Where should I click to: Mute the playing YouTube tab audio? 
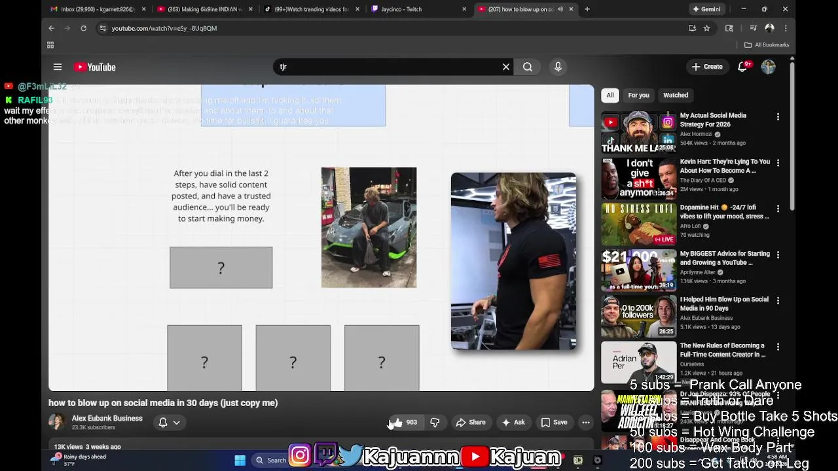[x=560, y=9]
